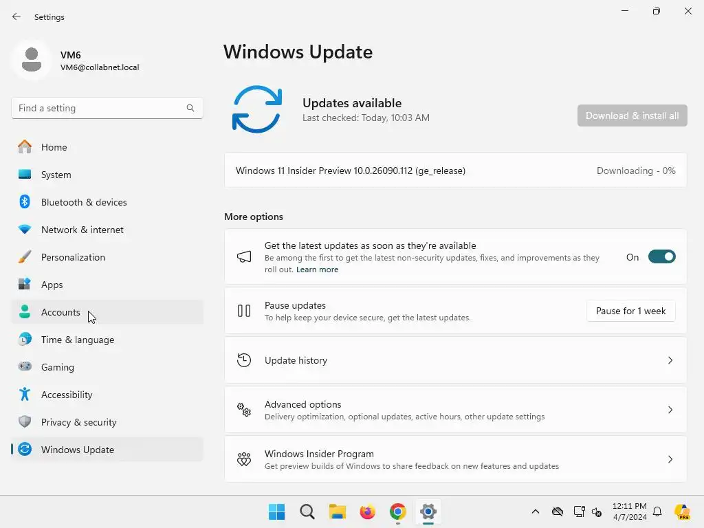Click VM6@collabnet.local account email

point(100,67)
